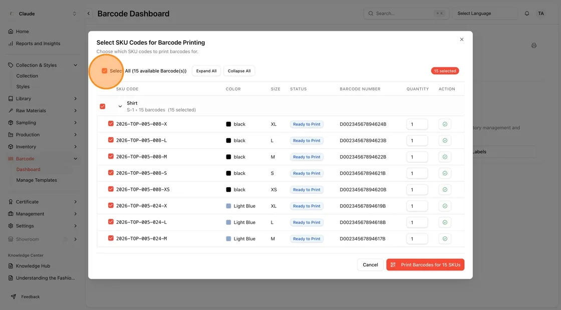Click quantity field for 2026-TOP-005-024-L

(417, 222)
